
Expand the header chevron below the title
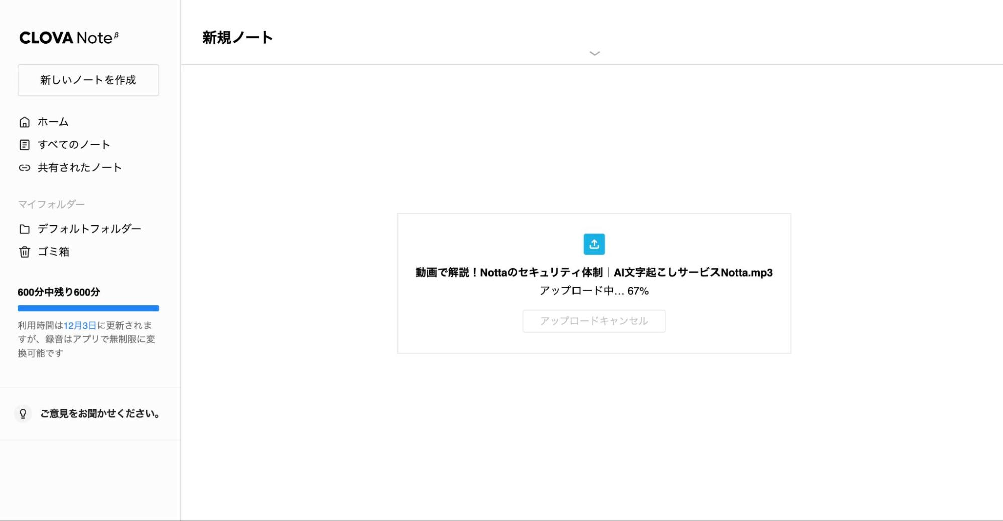tap(595, 53)
